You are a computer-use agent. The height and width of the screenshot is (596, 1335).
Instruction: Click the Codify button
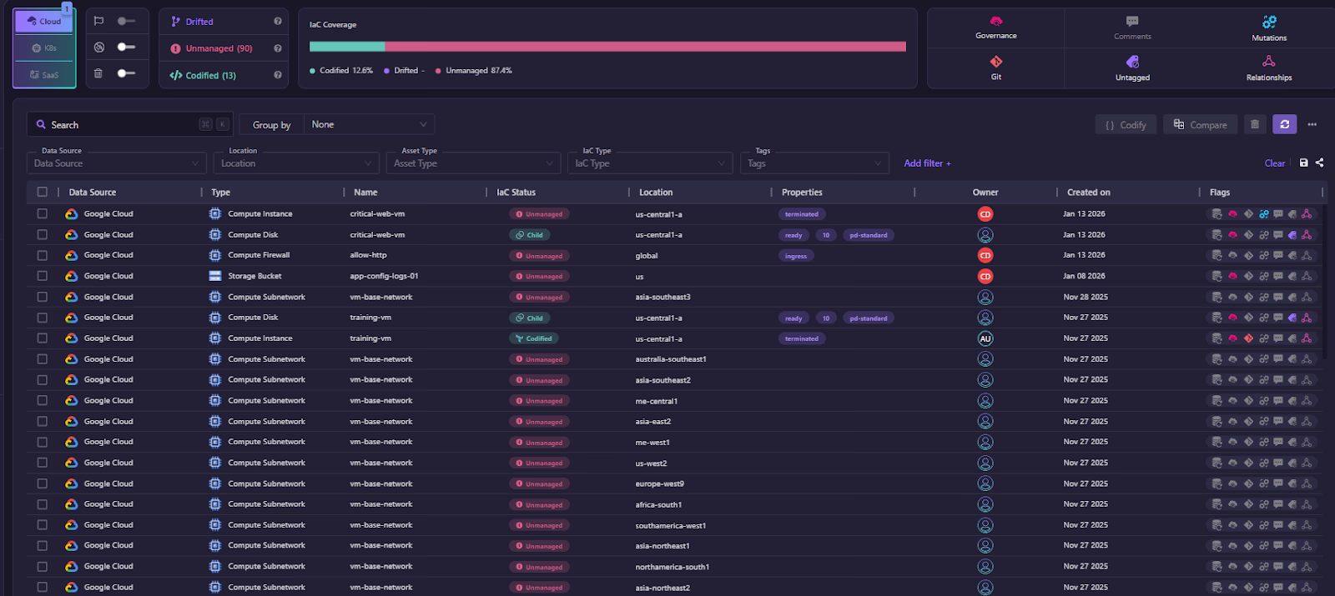1126,124
